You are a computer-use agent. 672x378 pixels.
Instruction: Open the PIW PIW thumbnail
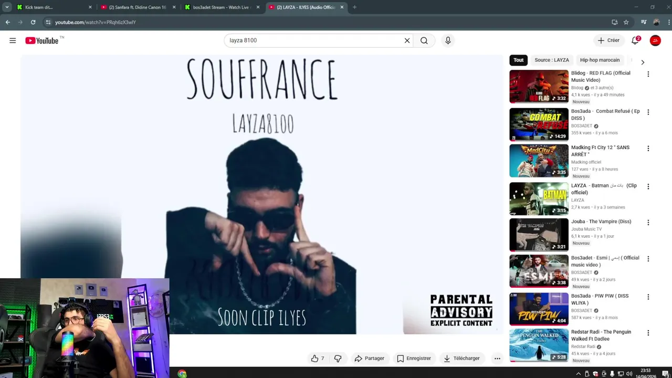[539, 309]
